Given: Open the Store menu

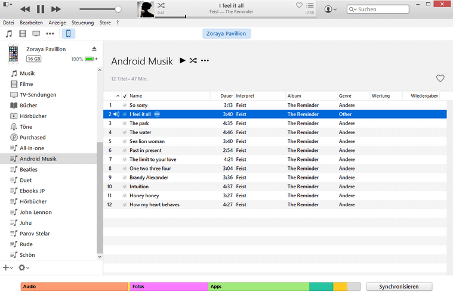Looking at the screenshot, I should (x=105, y=23).
